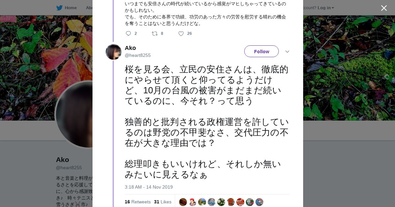
Task: Click Ako's profile avatar in the tweet
Action: pyautogui.click(x=114, y=52)
